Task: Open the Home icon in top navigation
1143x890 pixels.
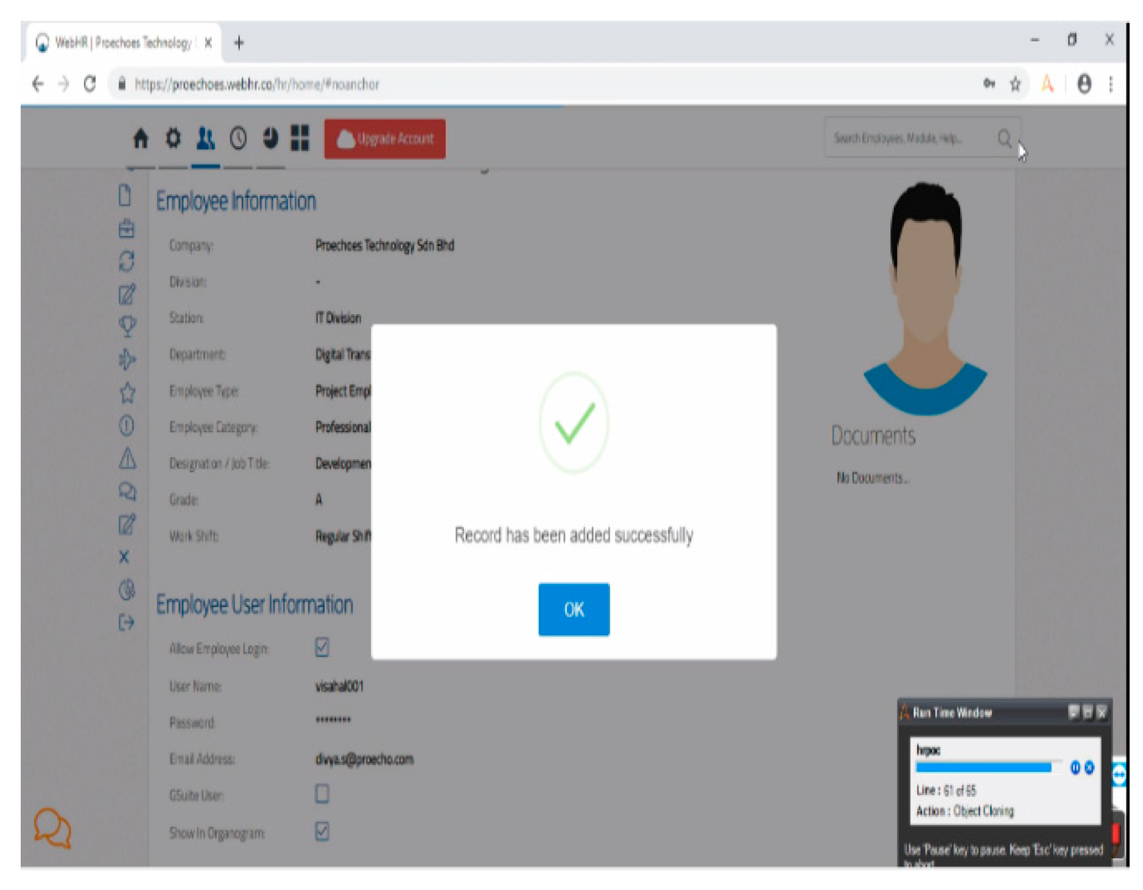Action: click(141, 138)
